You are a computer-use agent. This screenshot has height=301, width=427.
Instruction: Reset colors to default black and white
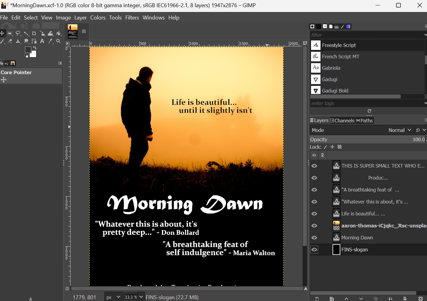point(26,56)
